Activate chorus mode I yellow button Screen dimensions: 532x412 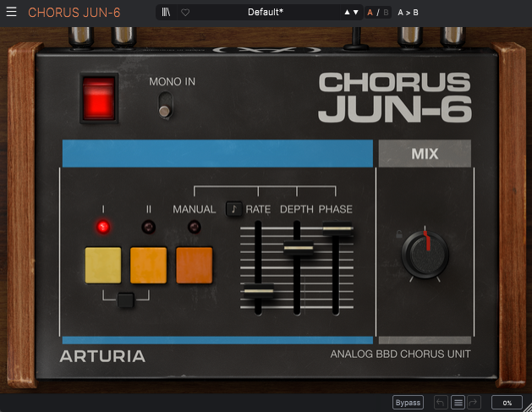pos(103,265)
